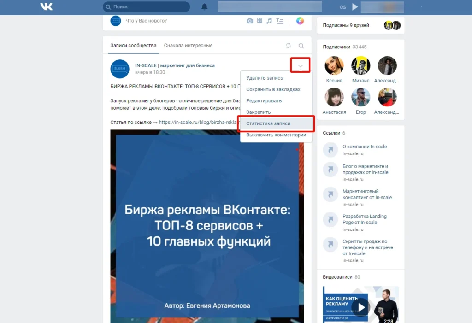
Task: Choose Сохранить в закладках
Action: pos(276,89)
